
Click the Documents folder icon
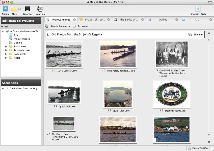[11, 54]
